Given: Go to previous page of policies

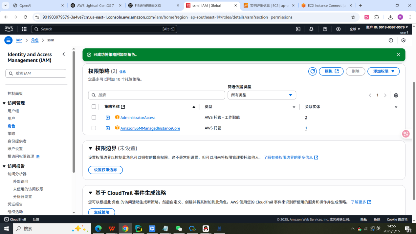Looking at the screenshot, I should pyautogui.click(x=370, y=95).
